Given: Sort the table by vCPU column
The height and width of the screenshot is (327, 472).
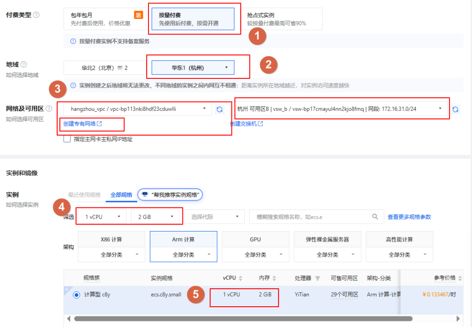Looking at the screenshot, I should coord(241,278).
